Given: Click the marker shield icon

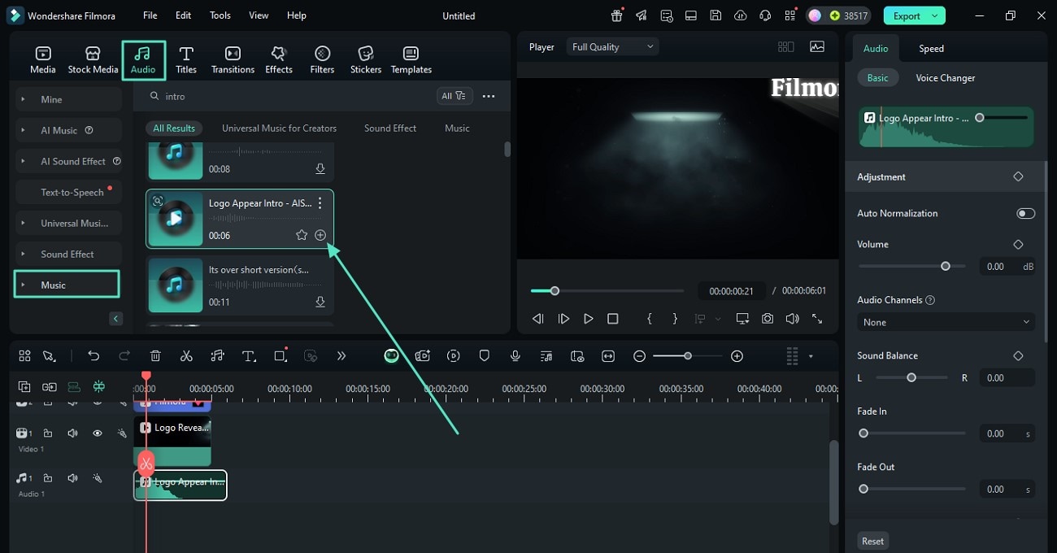Looking at the screenshot, I should click(484, 356).
